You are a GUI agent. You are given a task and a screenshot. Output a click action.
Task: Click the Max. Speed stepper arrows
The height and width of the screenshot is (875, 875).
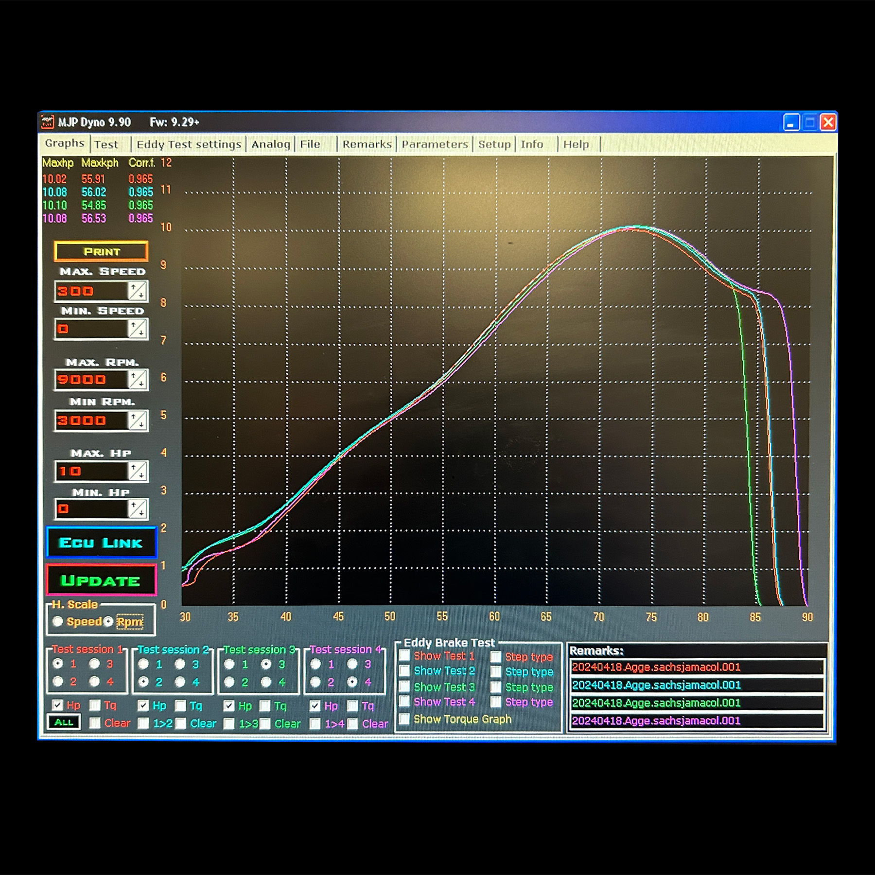pos(138,291)
